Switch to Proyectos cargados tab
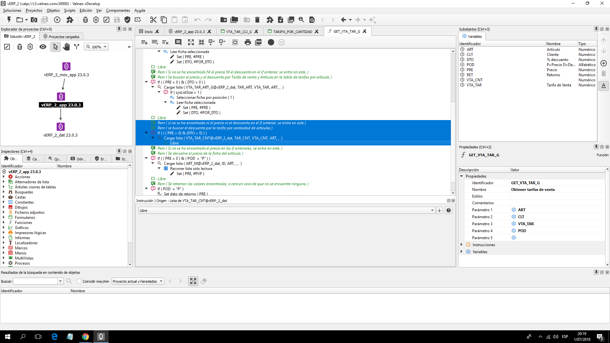This screenshot has width=610, height=343. click(x=61, y=37)
